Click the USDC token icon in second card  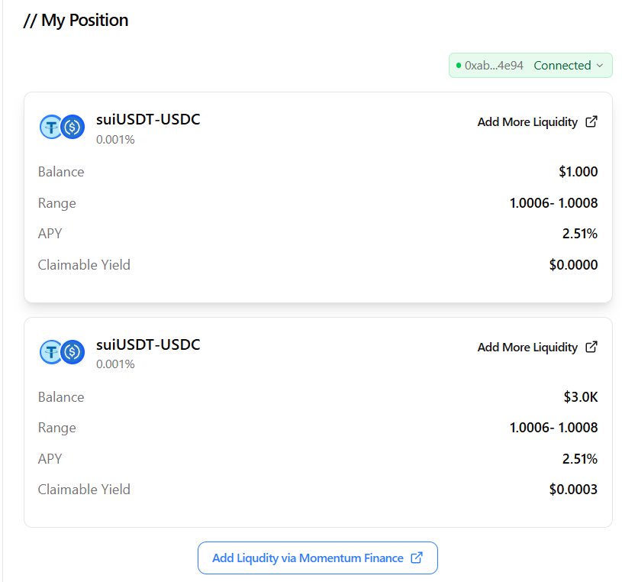pyautogui.click(x=73, y=352)
